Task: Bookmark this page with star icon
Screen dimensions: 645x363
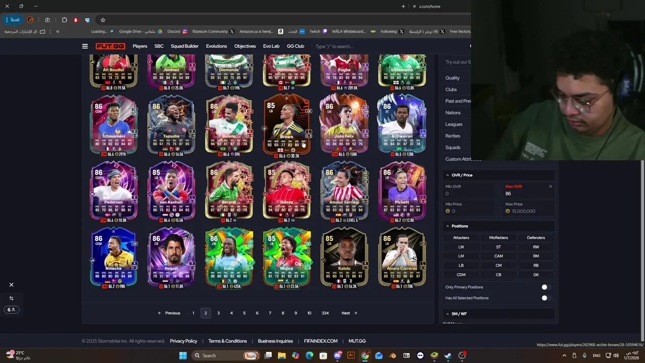Action: coord(103,20)
